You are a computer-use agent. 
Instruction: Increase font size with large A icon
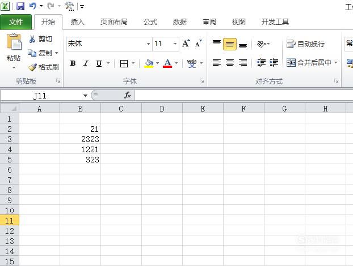186,44
